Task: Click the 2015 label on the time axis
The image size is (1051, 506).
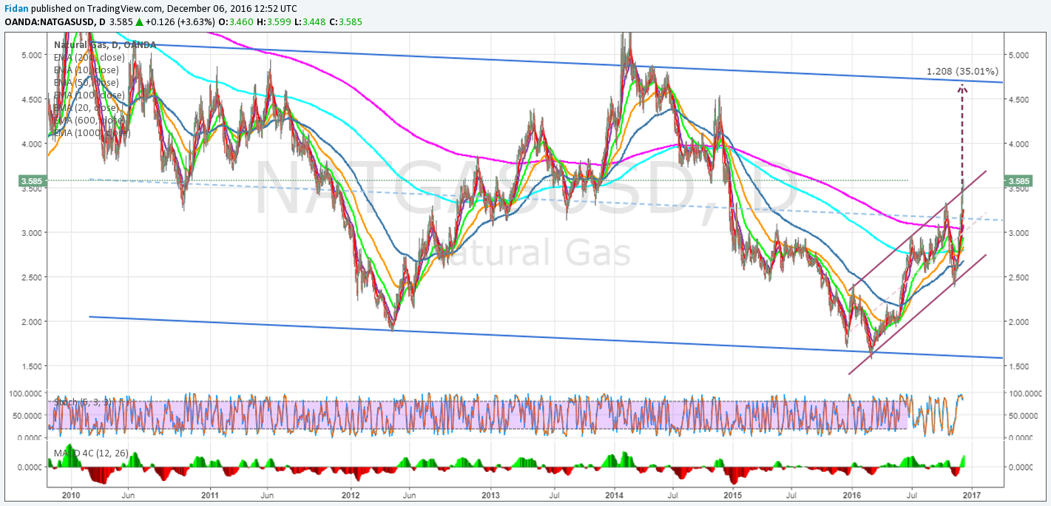Action: (x=732, y=494)
